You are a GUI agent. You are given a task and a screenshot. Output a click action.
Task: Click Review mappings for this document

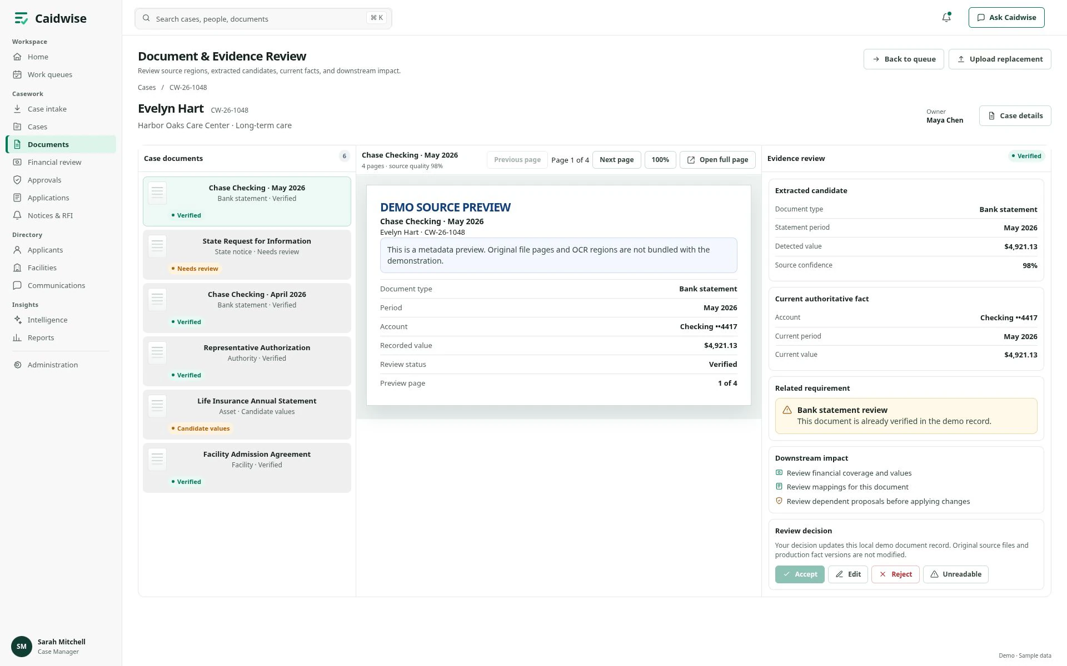(x=847, y=487)
